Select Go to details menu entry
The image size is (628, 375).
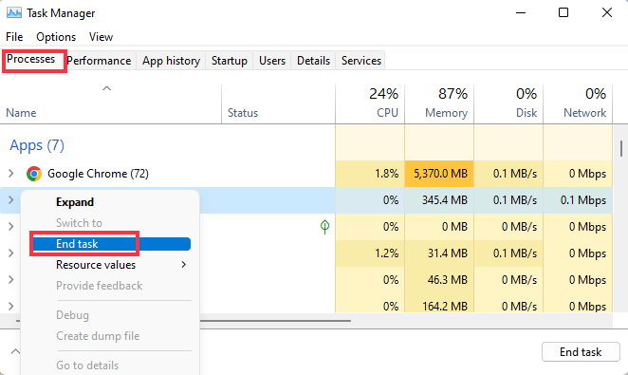(87, 366)
